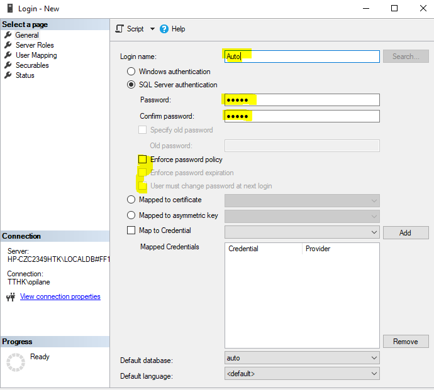The height and width of the screenshot is (390, 434).
Task: Click the Help question mark icon
Action: [164, 29]
